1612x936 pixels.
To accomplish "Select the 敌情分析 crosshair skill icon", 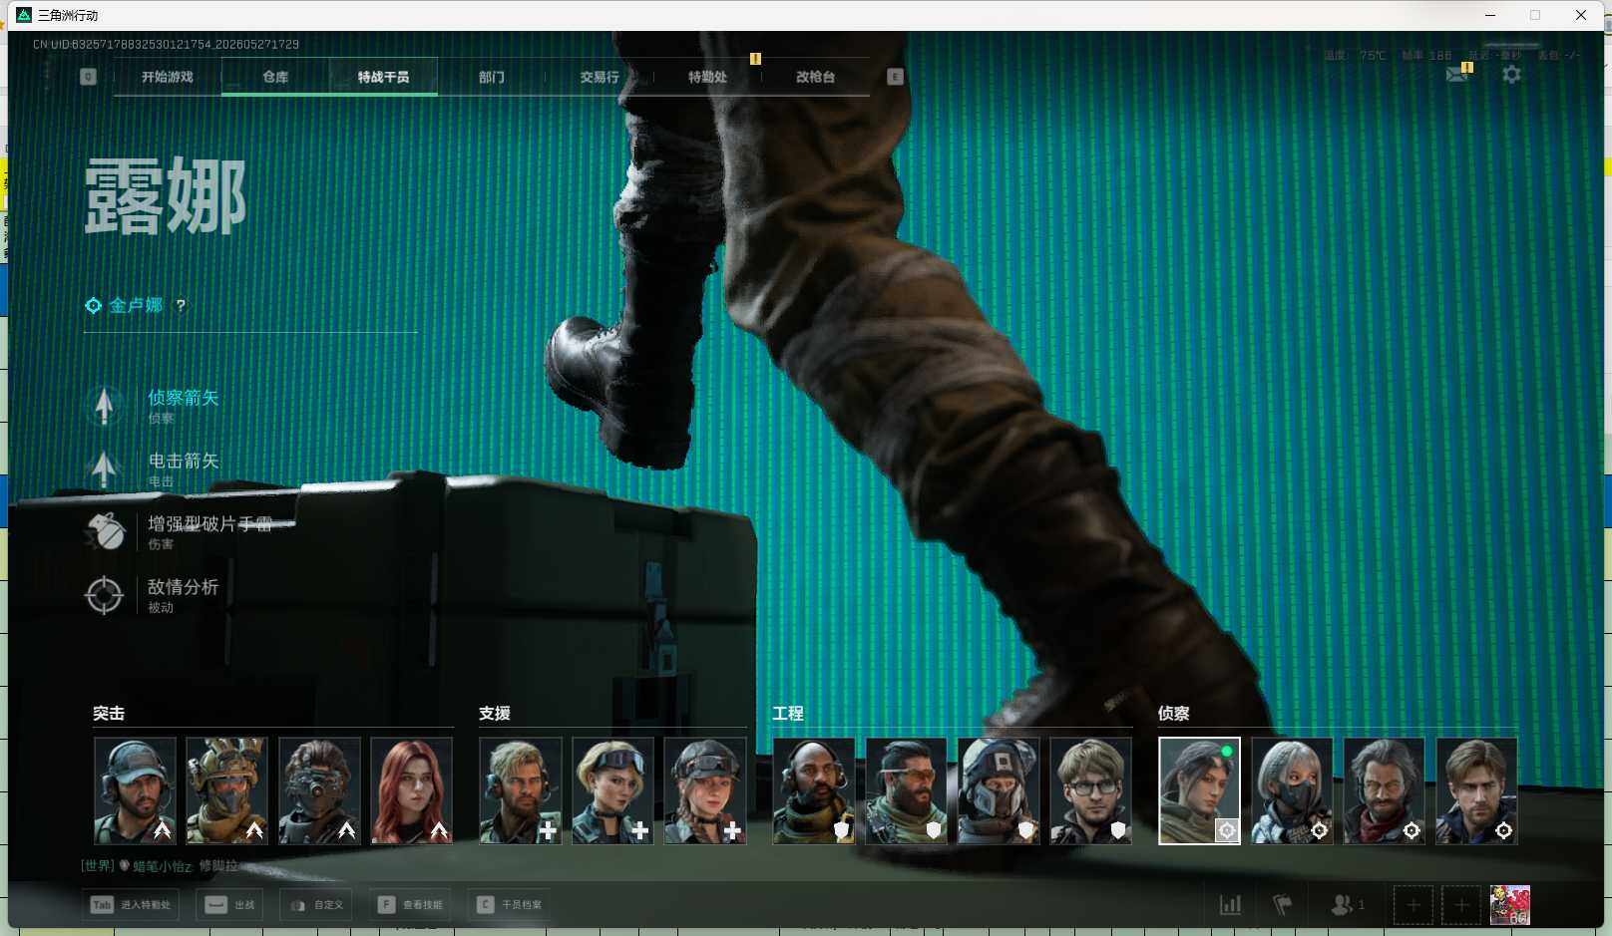I will [x=104, y=595].
